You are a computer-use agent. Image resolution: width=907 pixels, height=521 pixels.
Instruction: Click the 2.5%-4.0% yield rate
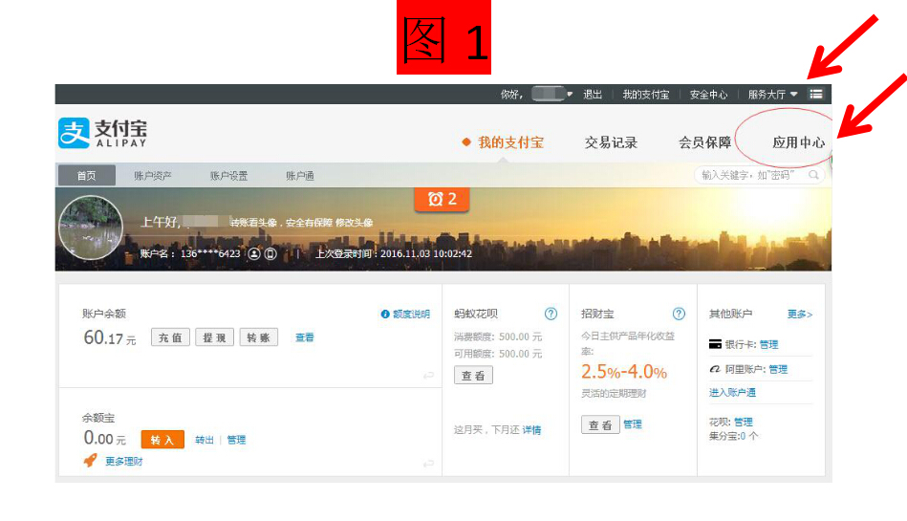pos(624,372)
